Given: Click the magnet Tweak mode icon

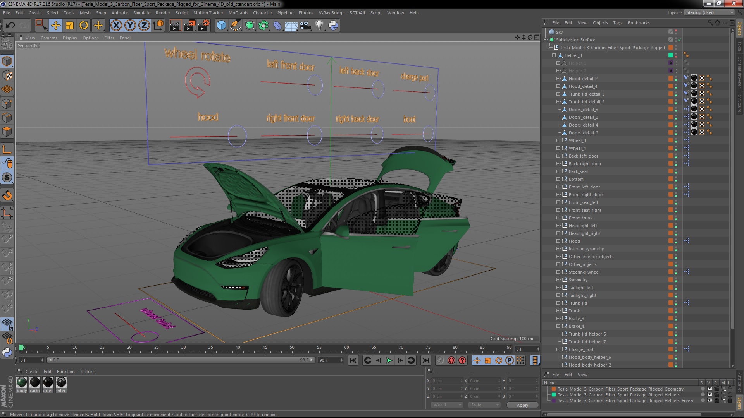Looking at the screenshot, I should click(7, 196).
